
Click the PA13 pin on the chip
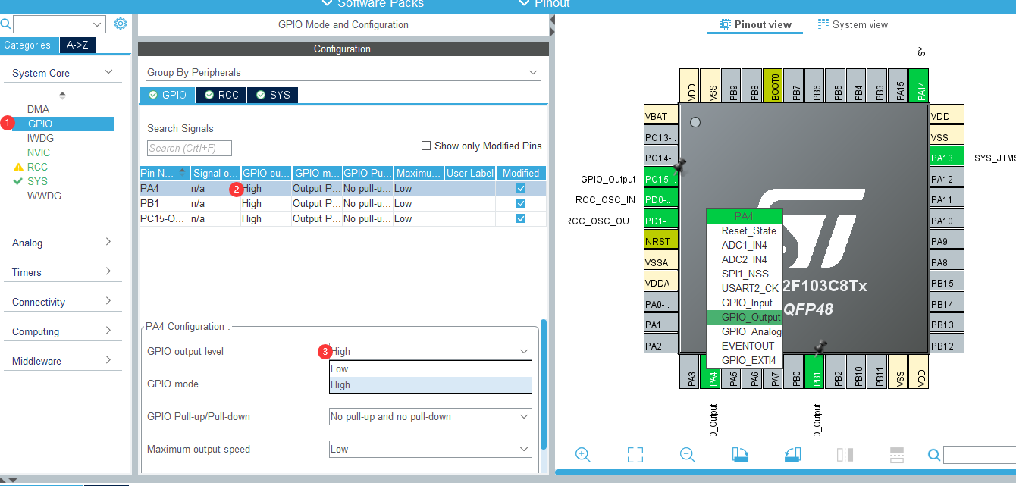(946, 158)
